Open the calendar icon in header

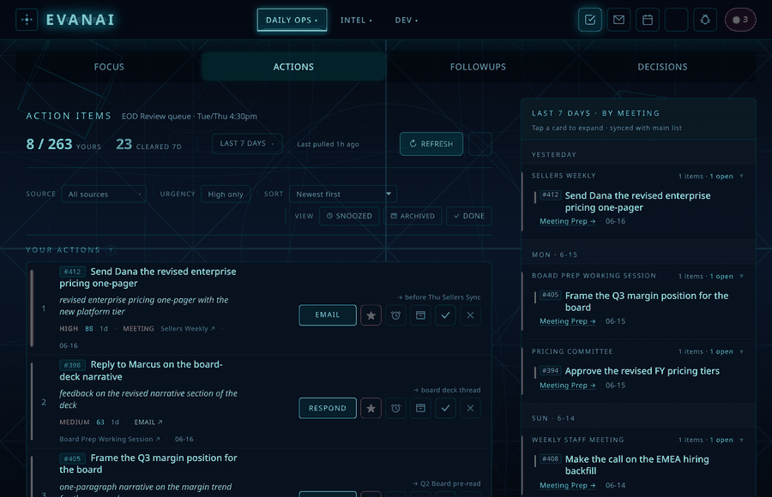(648, 20)
